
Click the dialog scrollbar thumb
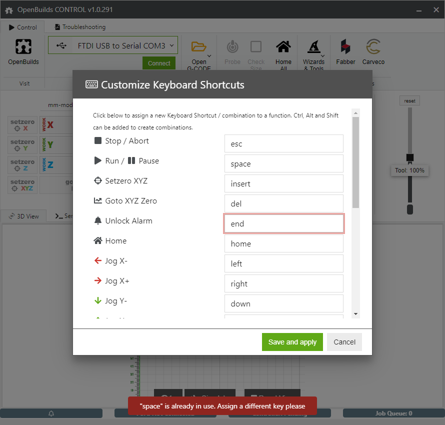point(355,162)
